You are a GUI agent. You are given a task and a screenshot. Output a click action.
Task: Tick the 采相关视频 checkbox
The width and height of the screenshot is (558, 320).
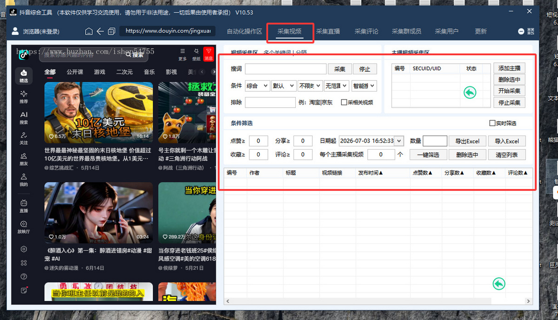coord(344,102)
